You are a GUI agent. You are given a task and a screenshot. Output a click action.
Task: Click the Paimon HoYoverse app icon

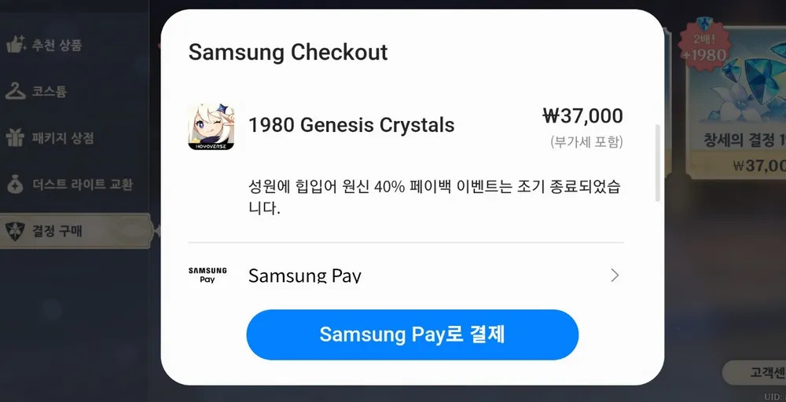pos(211,126)
